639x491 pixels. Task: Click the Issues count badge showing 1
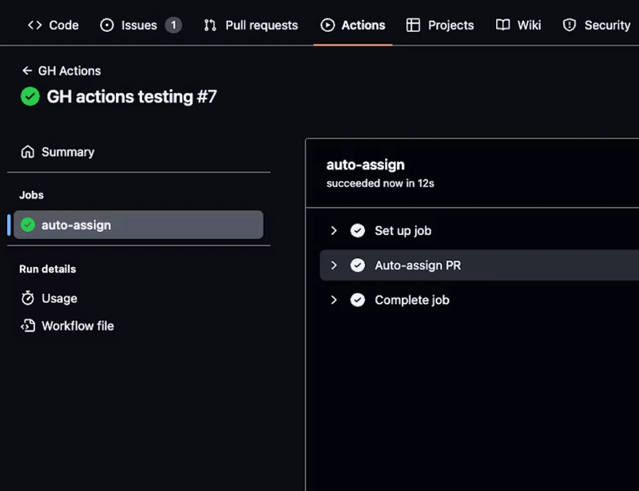point(173,26)
